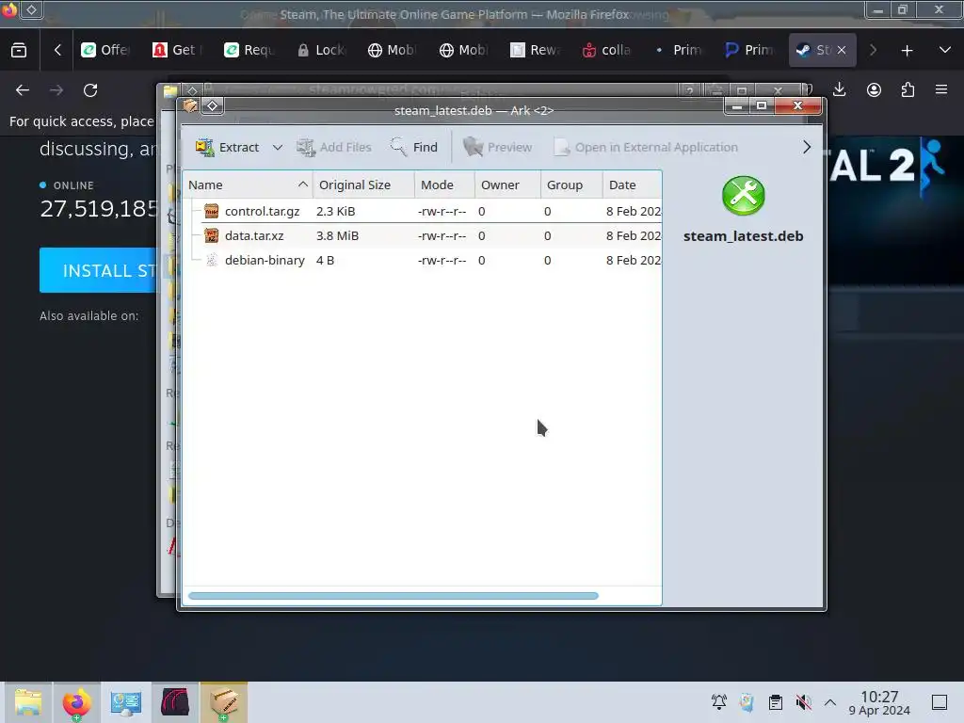The width and height of the screenshot is (964, 723).
Task: Switch to the colla tab
Action: point(607,51)
